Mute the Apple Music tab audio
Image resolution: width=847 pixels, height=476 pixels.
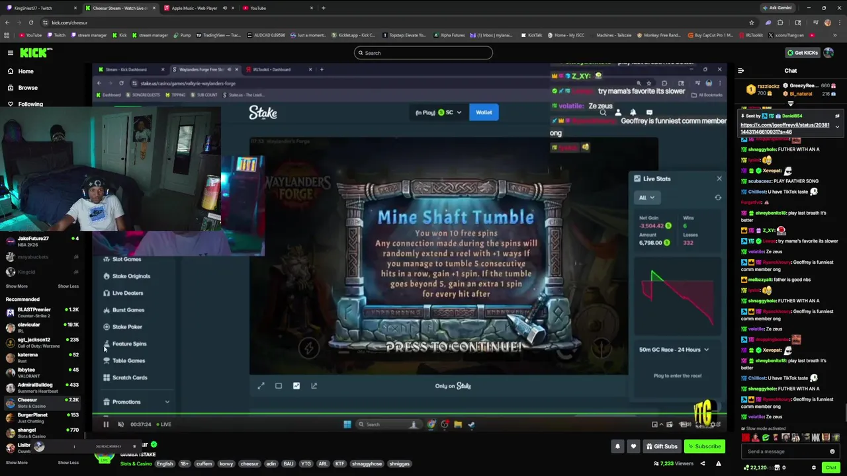pos(224,8)
